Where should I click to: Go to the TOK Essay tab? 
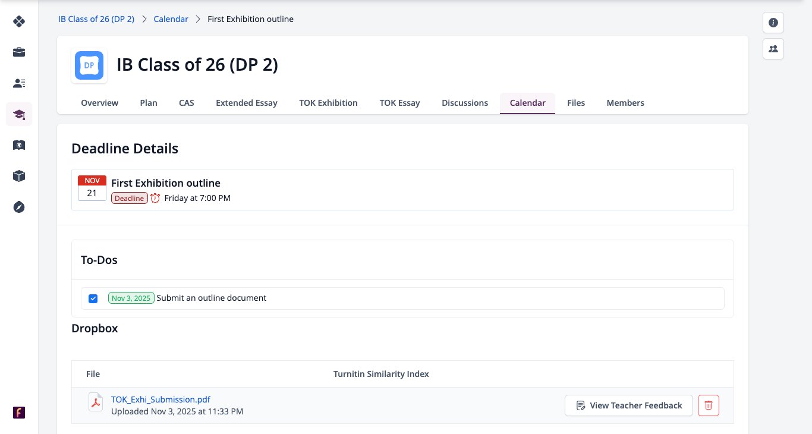click(400, 103)
